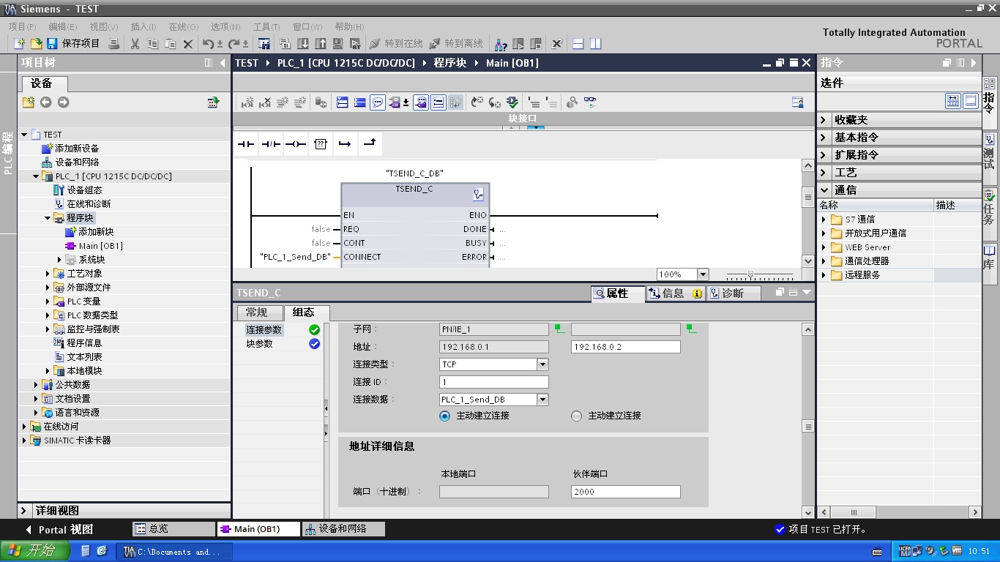Click the copy icon in main toolbar
The height and width of the screenshot is (562, 1000).
[152, 44]
